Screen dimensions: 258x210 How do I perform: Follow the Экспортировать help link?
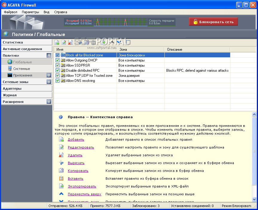coord(82,186)
